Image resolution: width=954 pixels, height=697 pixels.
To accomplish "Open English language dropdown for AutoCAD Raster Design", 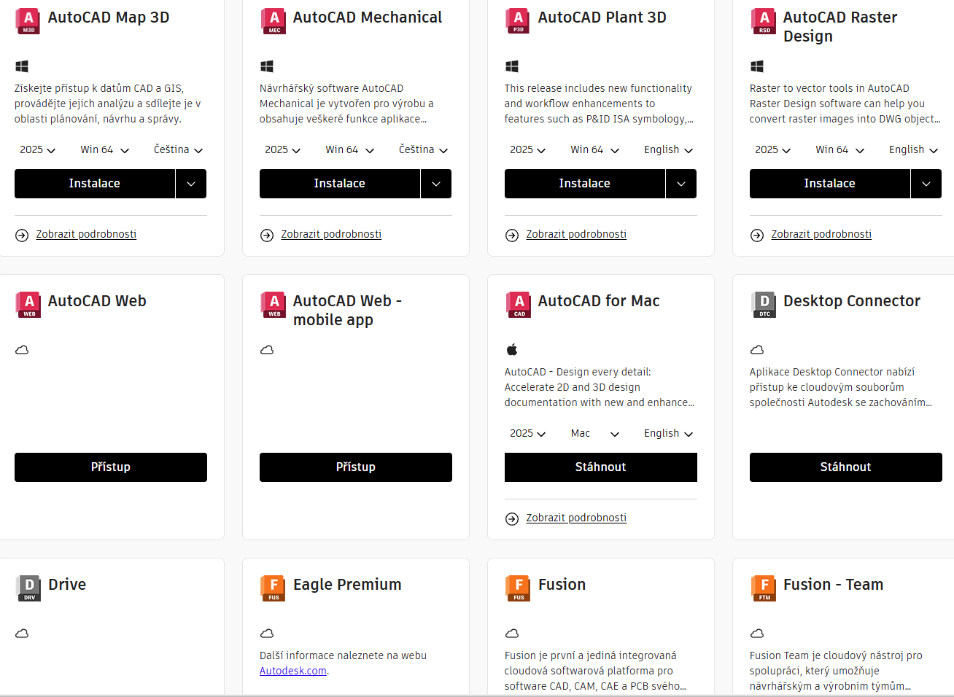I will click(913, 149).
